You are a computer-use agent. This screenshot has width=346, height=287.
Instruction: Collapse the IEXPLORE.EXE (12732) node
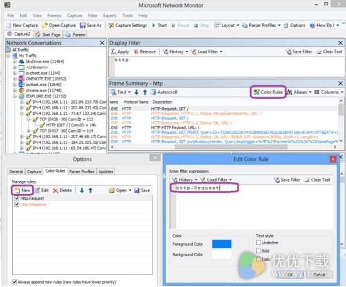click(x=15, y=96)
